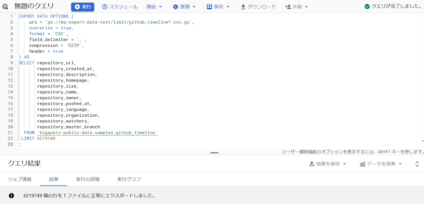Open the 開始 dropdown menu
The width and height of the screenshot is (424, 204).
pos(154,6)
